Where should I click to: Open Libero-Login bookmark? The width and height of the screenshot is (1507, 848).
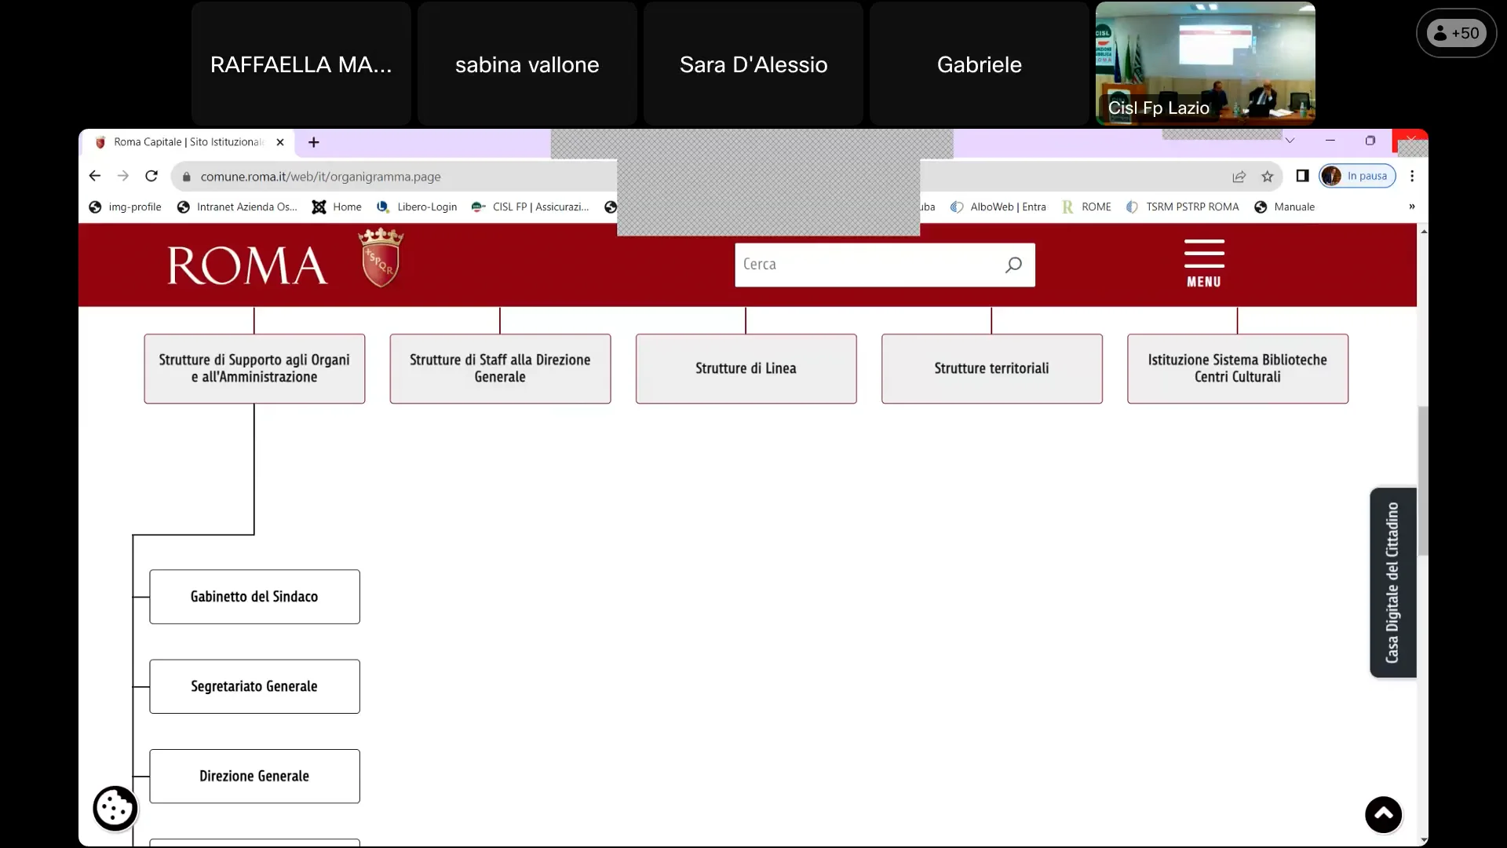(x=417, y=207)
